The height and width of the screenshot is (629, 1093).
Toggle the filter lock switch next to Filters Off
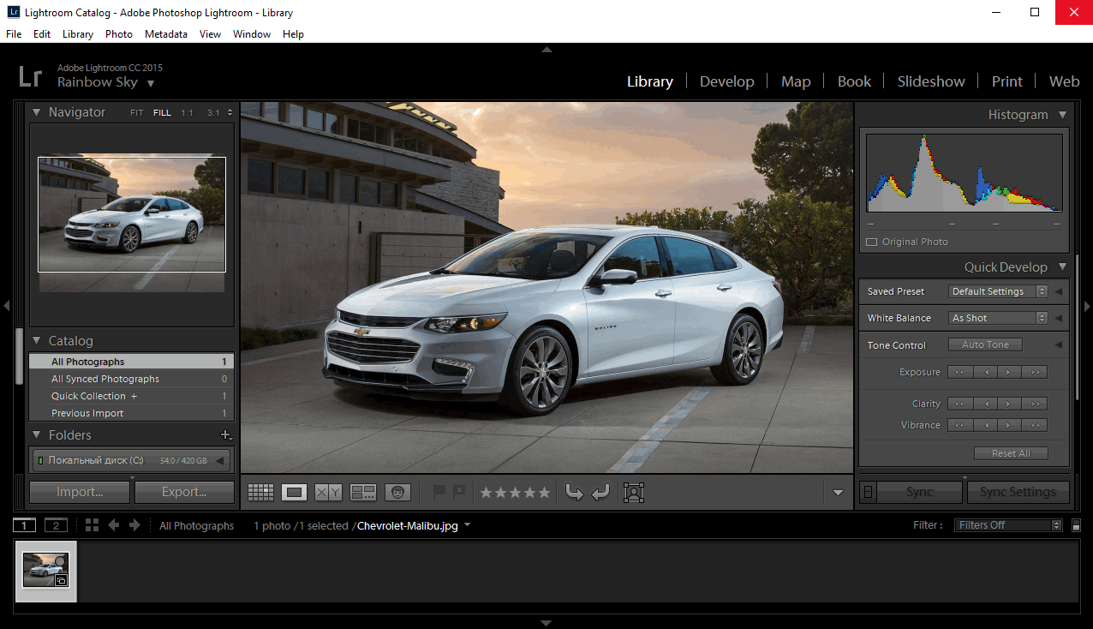coord(1077,525)
